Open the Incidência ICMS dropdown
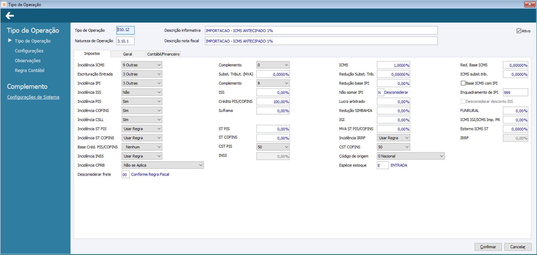 pos(142,65)
